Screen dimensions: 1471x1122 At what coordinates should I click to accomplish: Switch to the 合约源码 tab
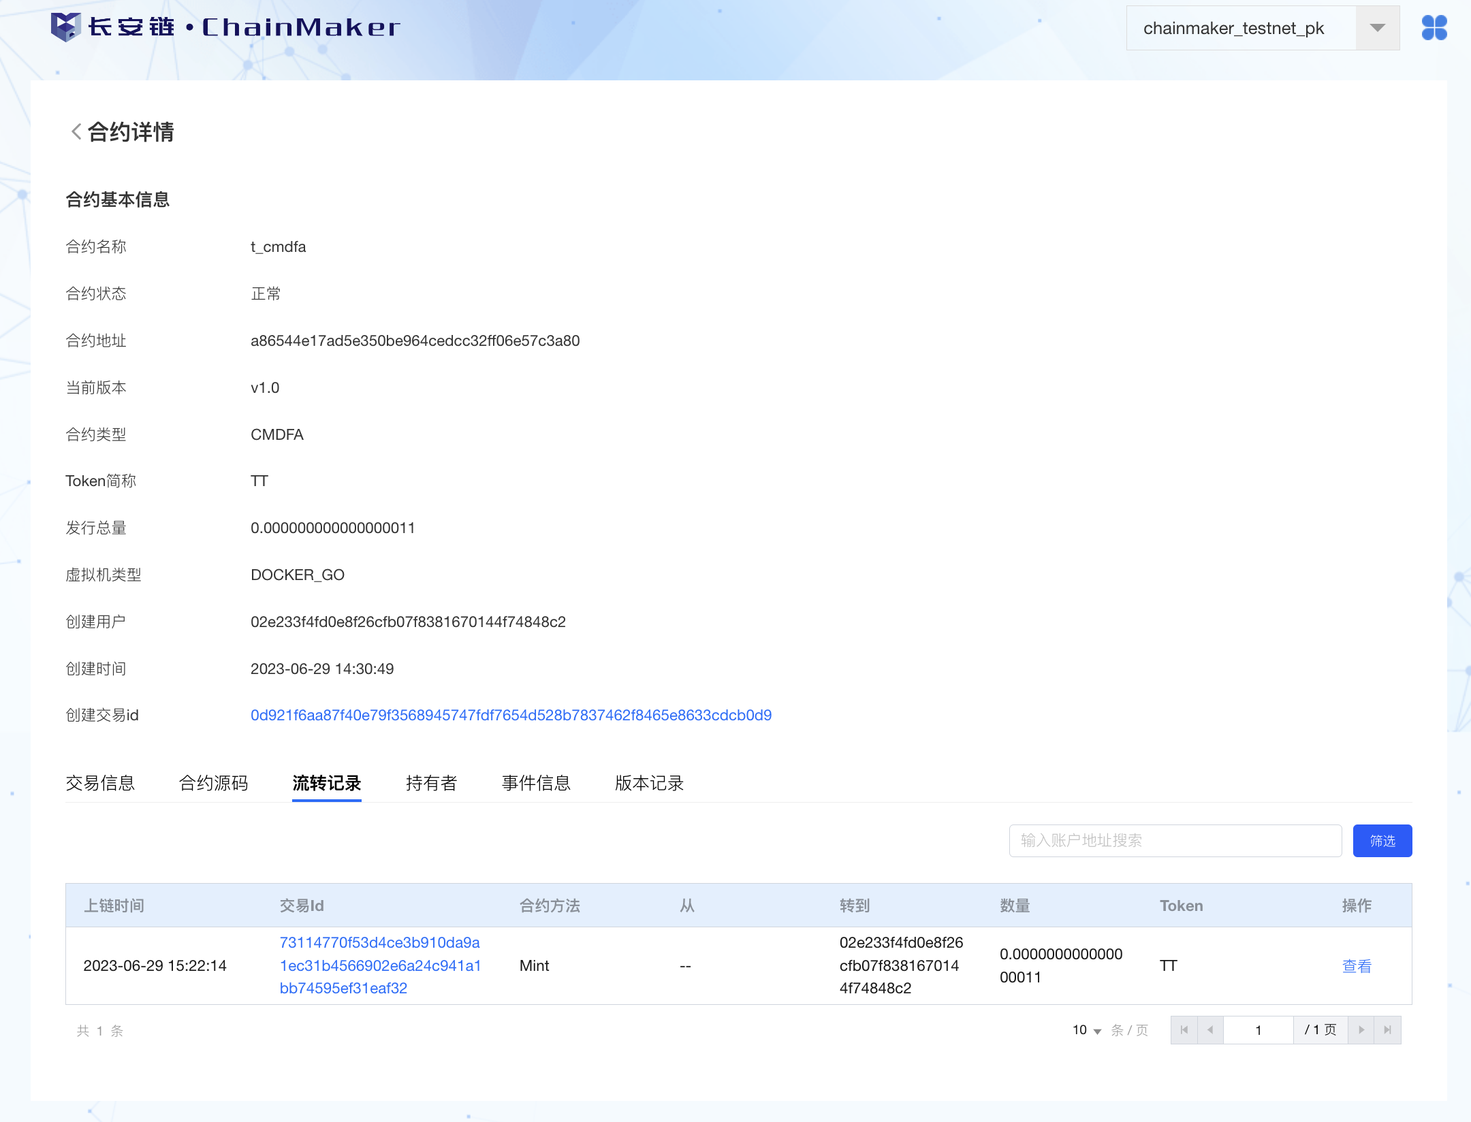click(x=213, y=783)
